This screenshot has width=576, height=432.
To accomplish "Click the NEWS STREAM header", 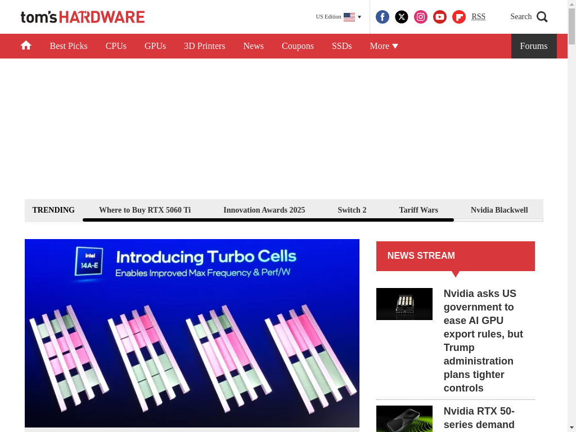I will click(456, 256).
